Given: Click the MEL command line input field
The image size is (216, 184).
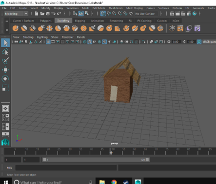Looking at the screenshot, I should pyautogui.click(x=66, y=168).
